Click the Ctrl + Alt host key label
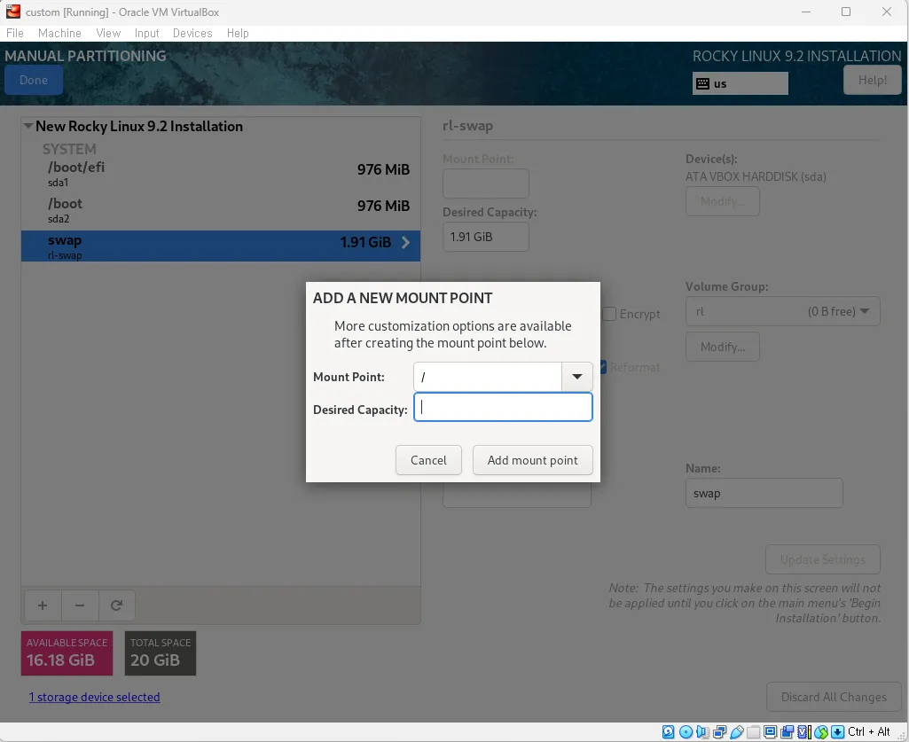Screen dimensions: 909x742 (868, 731)
